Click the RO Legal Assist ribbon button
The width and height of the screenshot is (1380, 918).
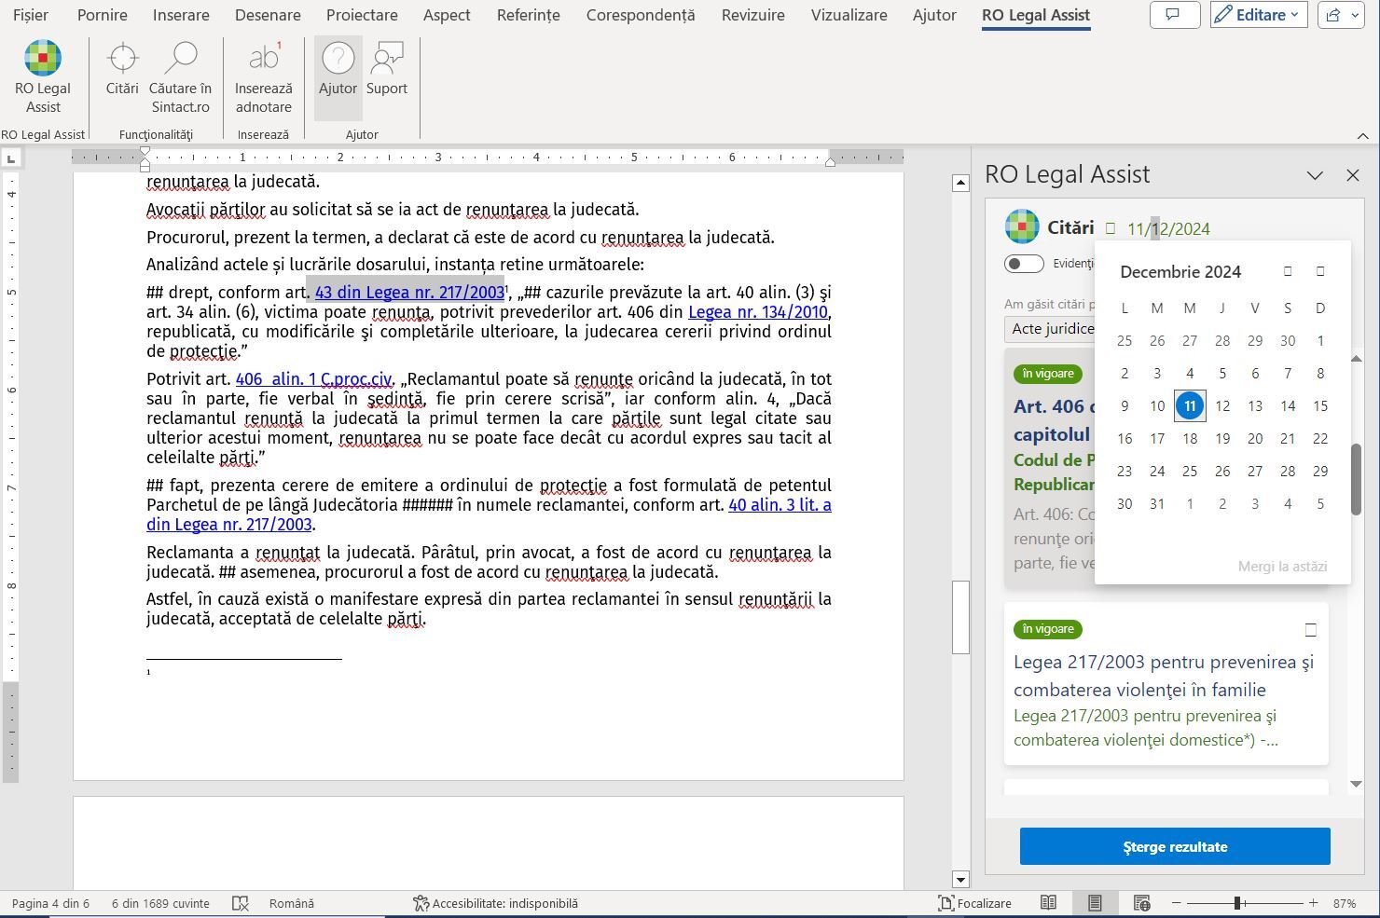43,78
